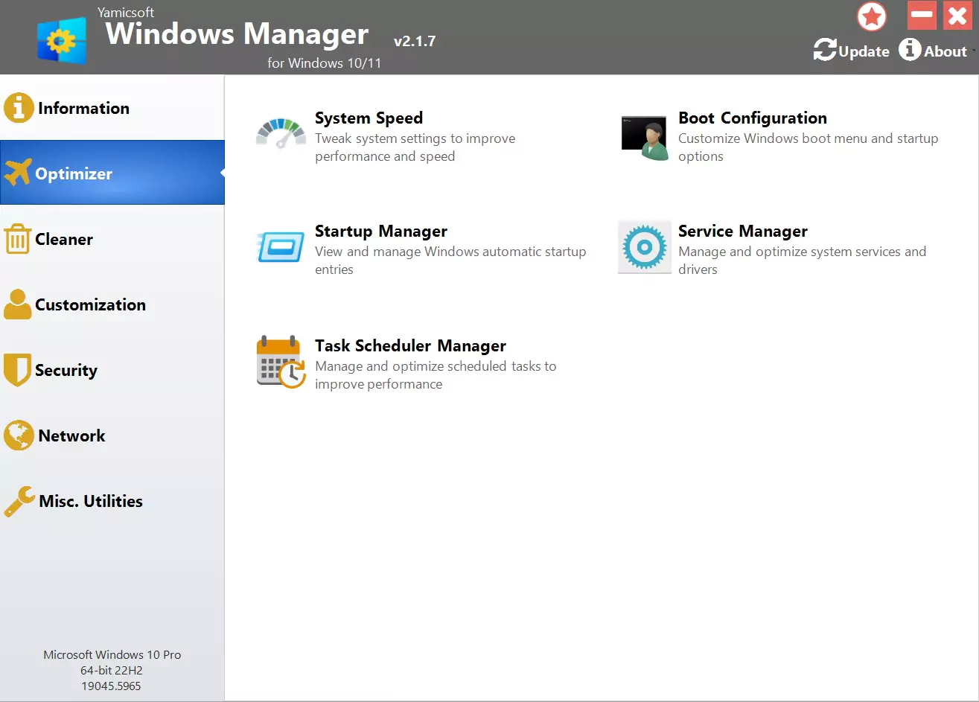Viewport: 979px width, 702px height.
Task: Go to the Customization tab
Action: [x=112, y=304]
